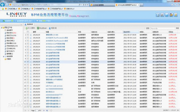Click the blue person batch-processing toolbar icon

[x=50, y=28]
